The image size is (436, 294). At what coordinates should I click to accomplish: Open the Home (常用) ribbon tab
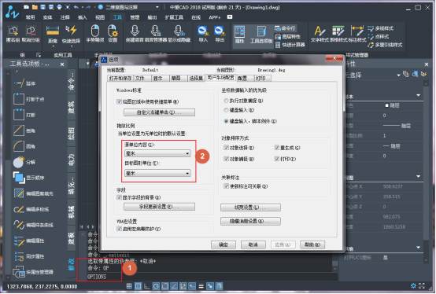pyautogui.click(x=31, y=17)
